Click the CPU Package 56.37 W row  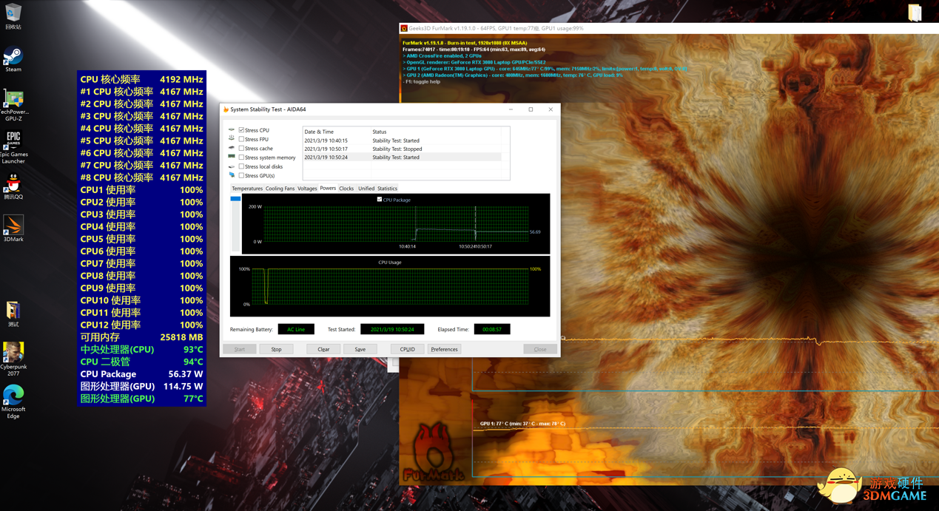[x=141, y=374]
